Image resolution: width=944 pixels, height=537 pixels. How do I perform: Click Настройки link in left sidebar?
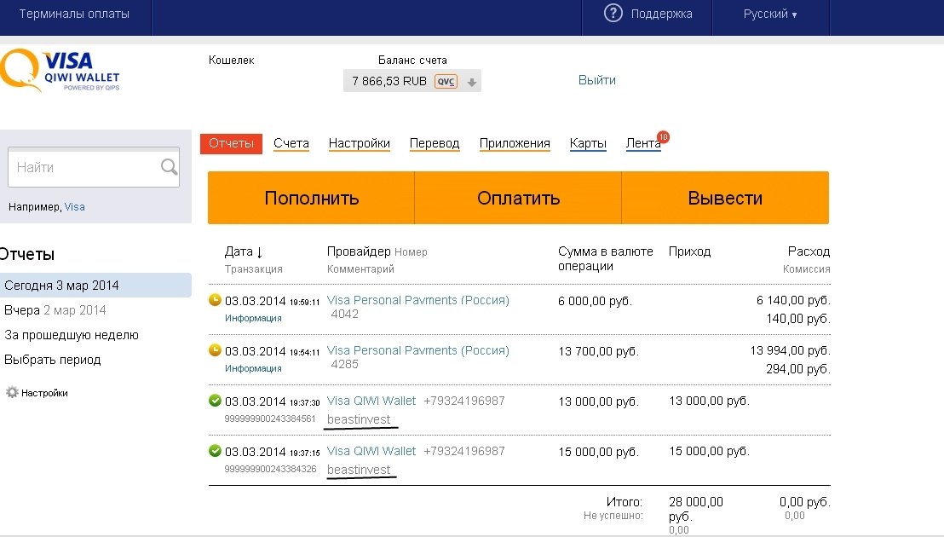coord(44,393)
